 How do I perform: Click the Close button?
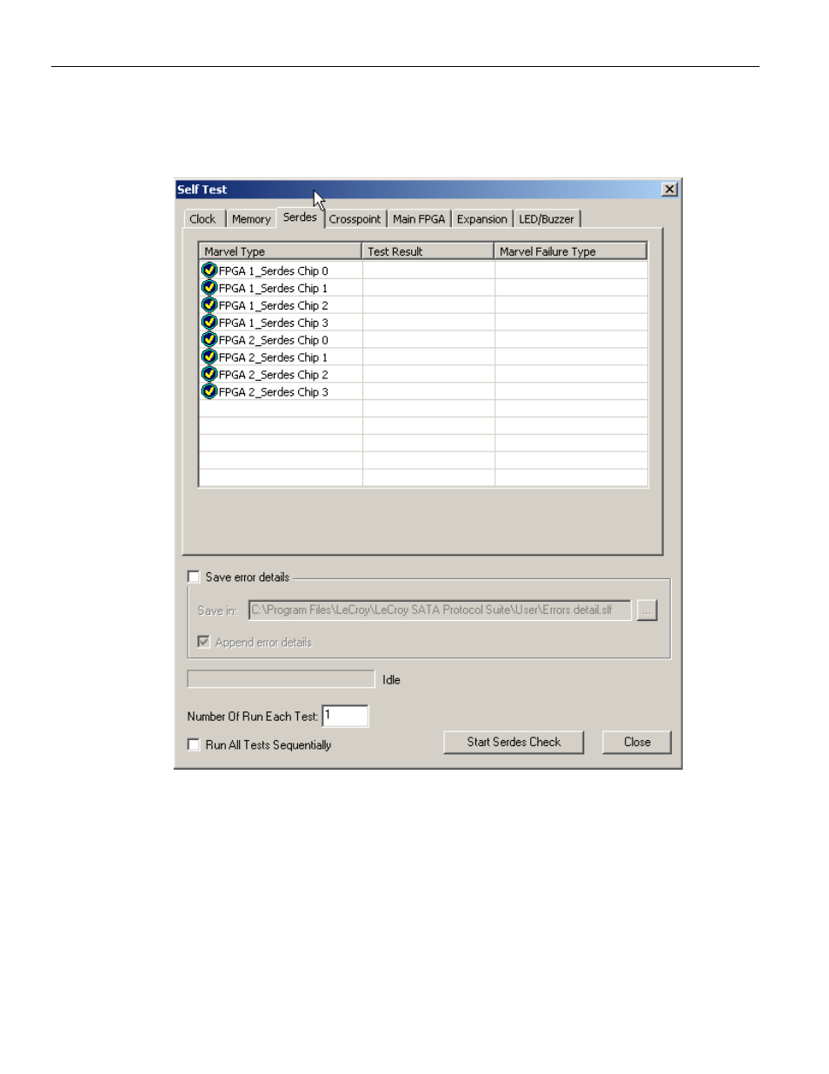click(x=637, y=743)
